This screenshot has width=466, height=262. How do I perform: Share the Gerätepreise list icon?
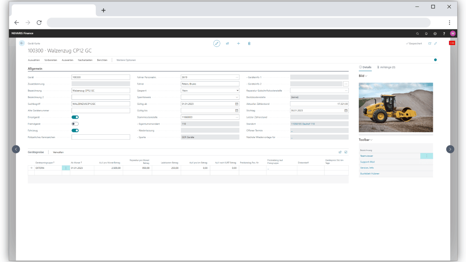click(340, 152)
